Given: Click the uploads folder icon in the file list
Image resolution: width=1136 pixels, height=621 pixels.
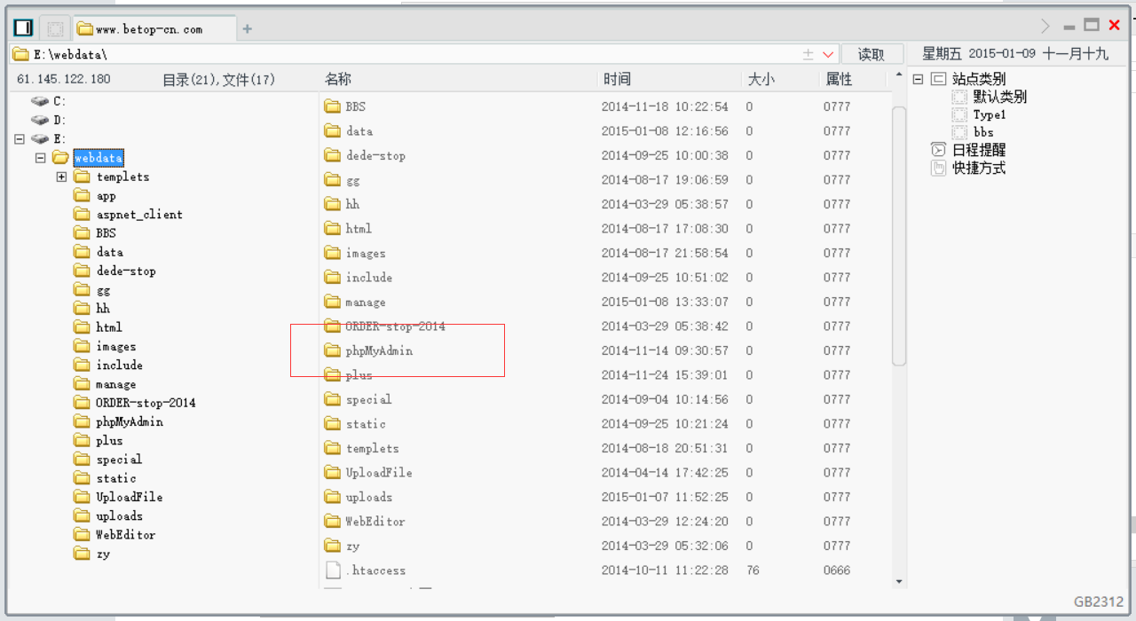Looking at the screenshot, I should (x=333, y=497).
